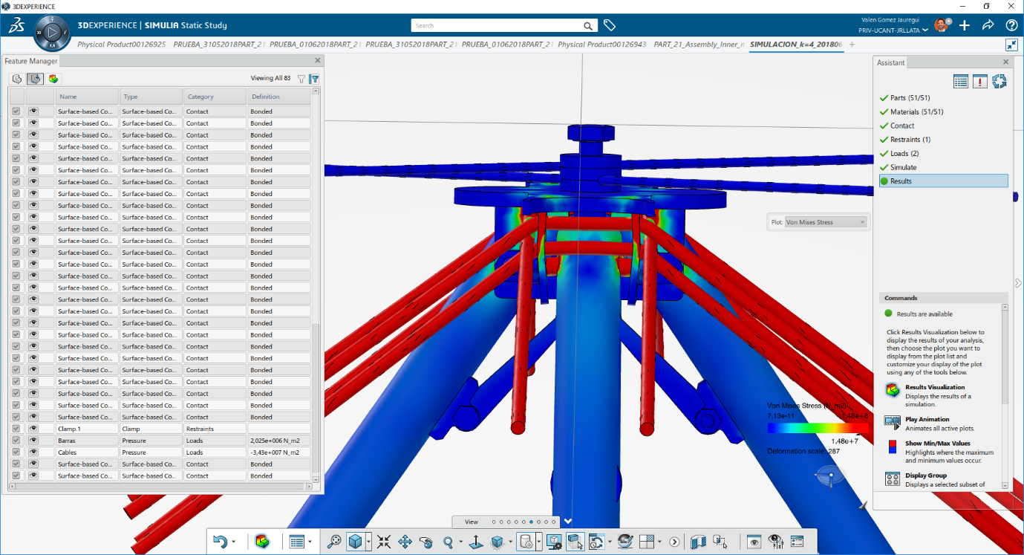Collapse the view with minimize arrows icon
1024x555 pixels.
tap(1011, 45)
